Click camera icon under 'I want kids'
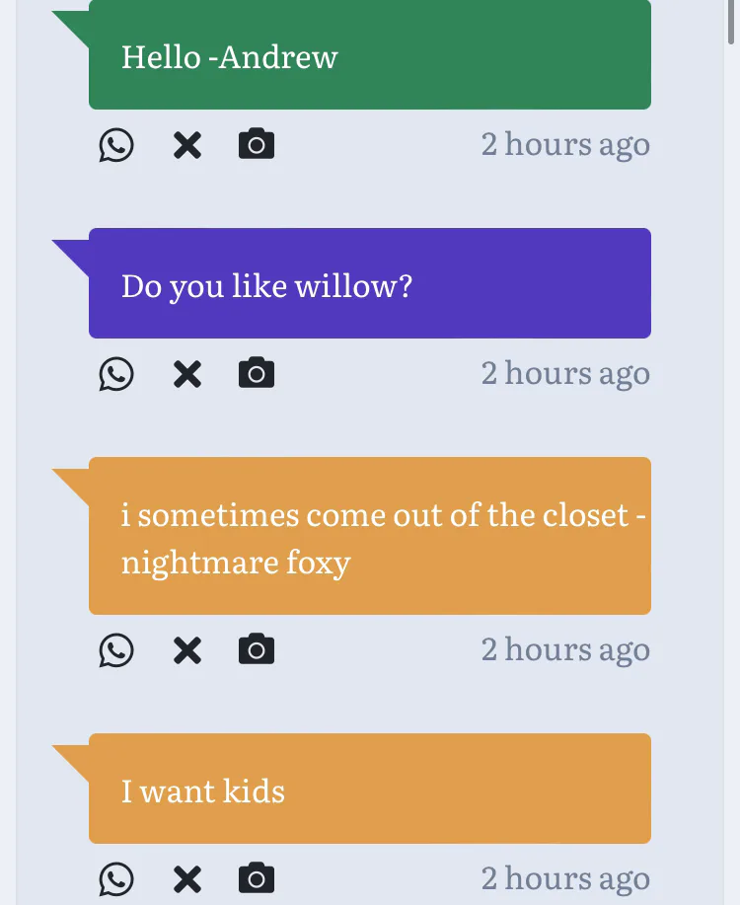Screen dimensions: 740x905 point(257,879)
